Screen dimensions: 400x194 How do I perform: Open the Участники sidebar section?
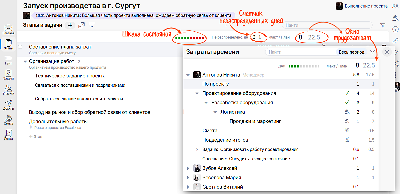pyautogui.click(x=8, y=90)
